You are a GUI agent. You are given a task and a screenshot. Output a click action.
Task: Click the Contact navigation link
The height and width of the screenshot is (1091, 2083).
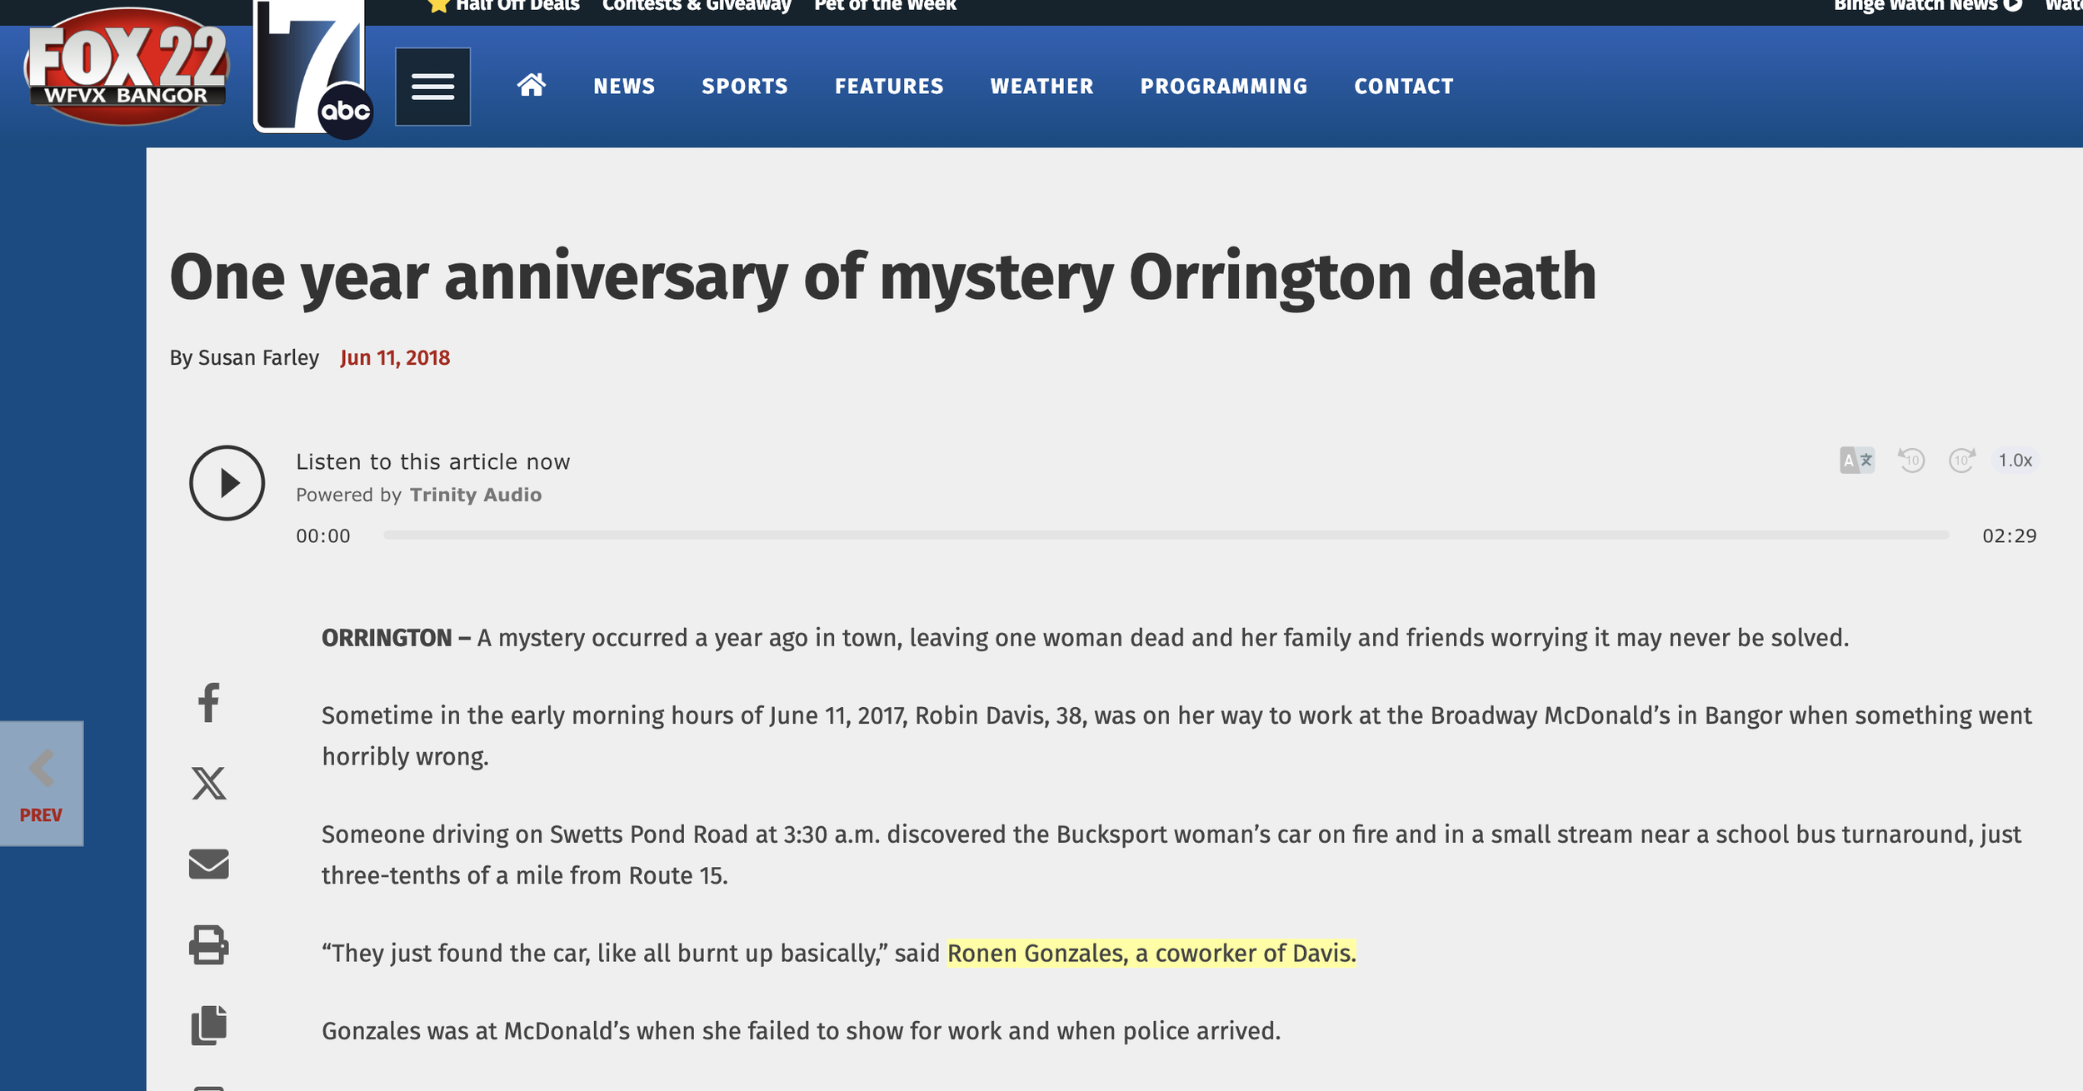coord(1403,87)
